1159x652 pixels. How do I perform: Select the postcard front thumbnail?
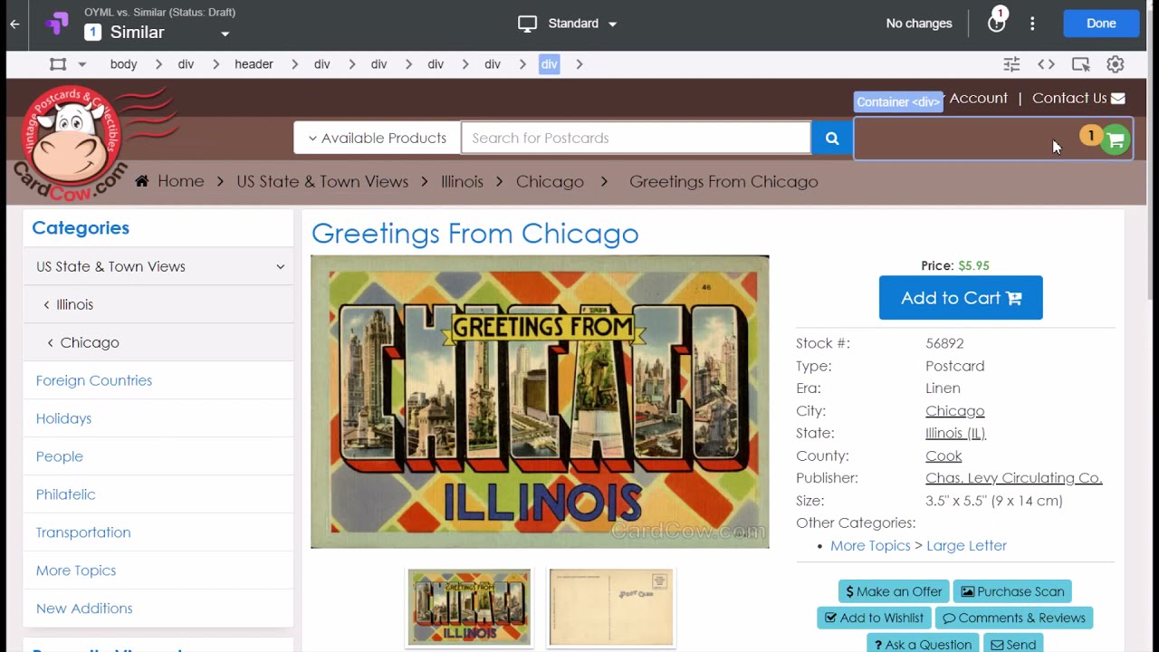[469, 607]
